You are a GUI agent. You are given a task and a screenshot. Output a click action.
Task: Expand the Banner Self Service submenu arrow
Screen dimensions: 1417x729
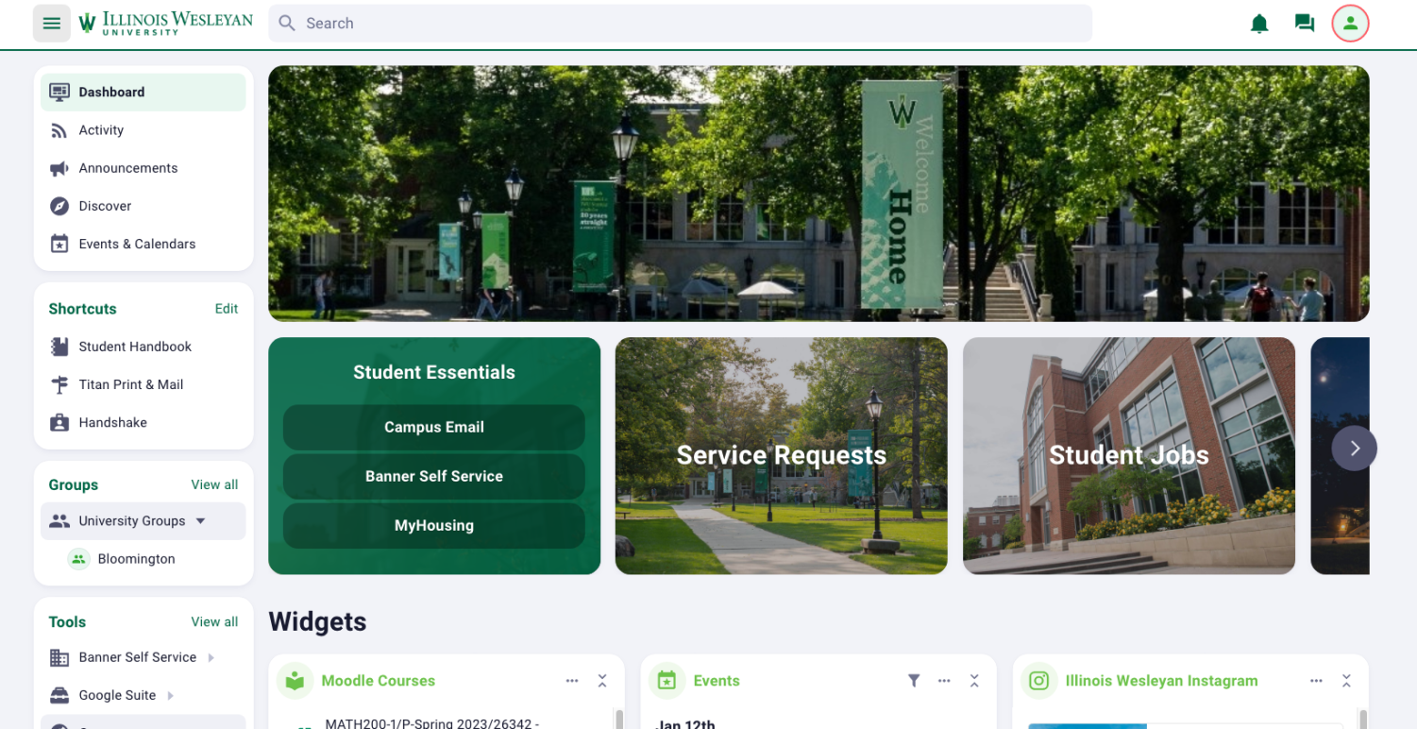point(211,658)
